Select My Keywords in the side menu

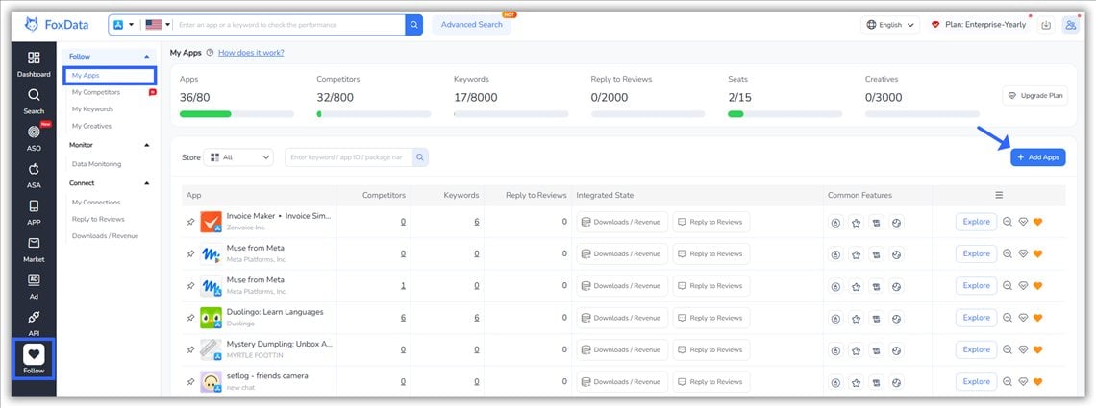click(x=92, y=108)
